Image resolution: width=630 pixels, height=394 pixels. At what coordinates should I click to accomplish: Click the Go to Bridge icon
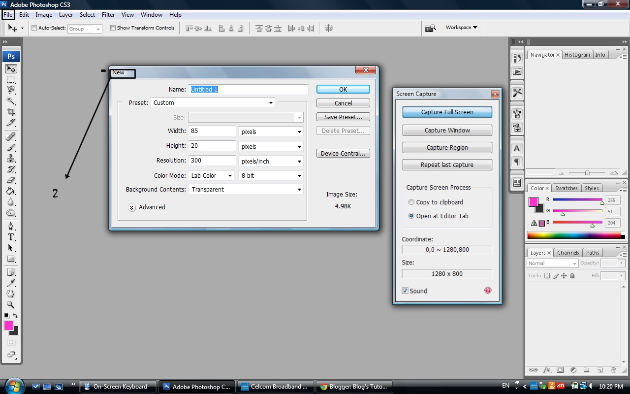click(431, 28)
